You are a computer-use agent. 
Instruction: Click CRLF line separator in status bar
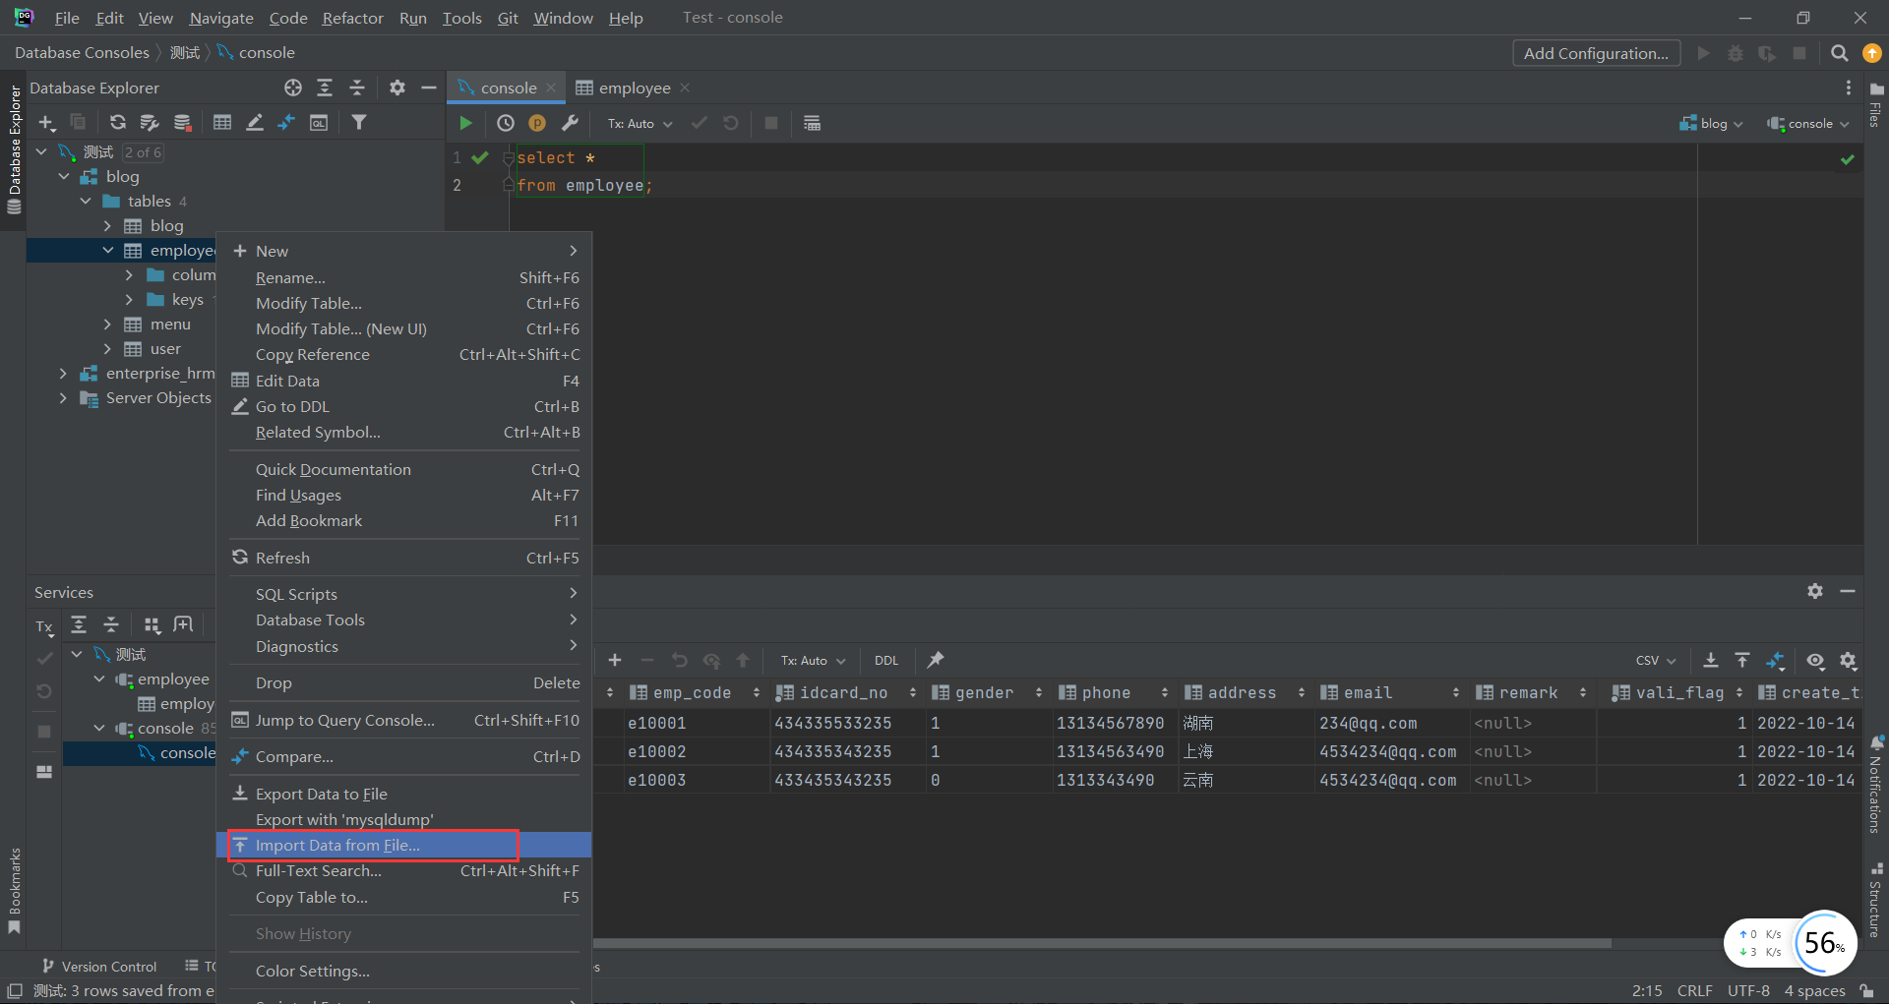(1694, 990)
